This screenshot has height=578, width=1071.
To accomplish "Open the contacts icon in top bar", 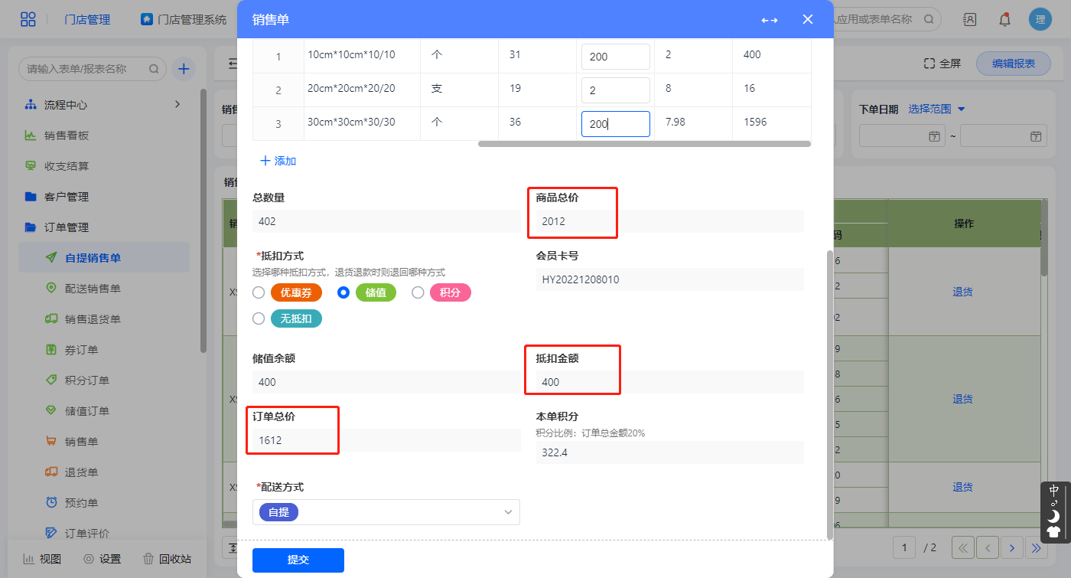I will tap(970, 20).
